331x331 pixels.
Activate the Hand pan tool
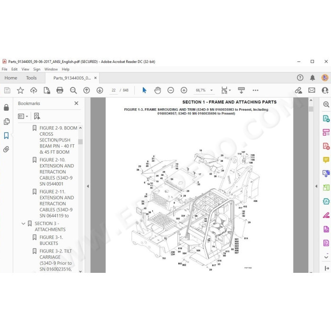(157, 90)
